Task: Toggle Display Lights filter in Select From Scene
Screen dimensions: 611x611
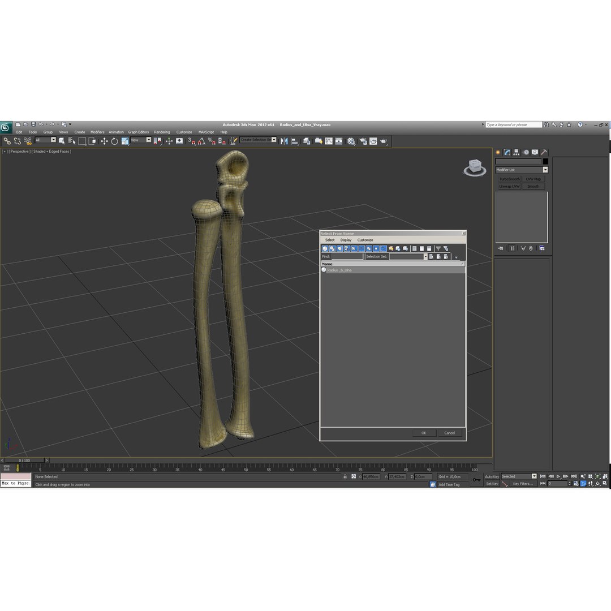Action: click(339, 248)
